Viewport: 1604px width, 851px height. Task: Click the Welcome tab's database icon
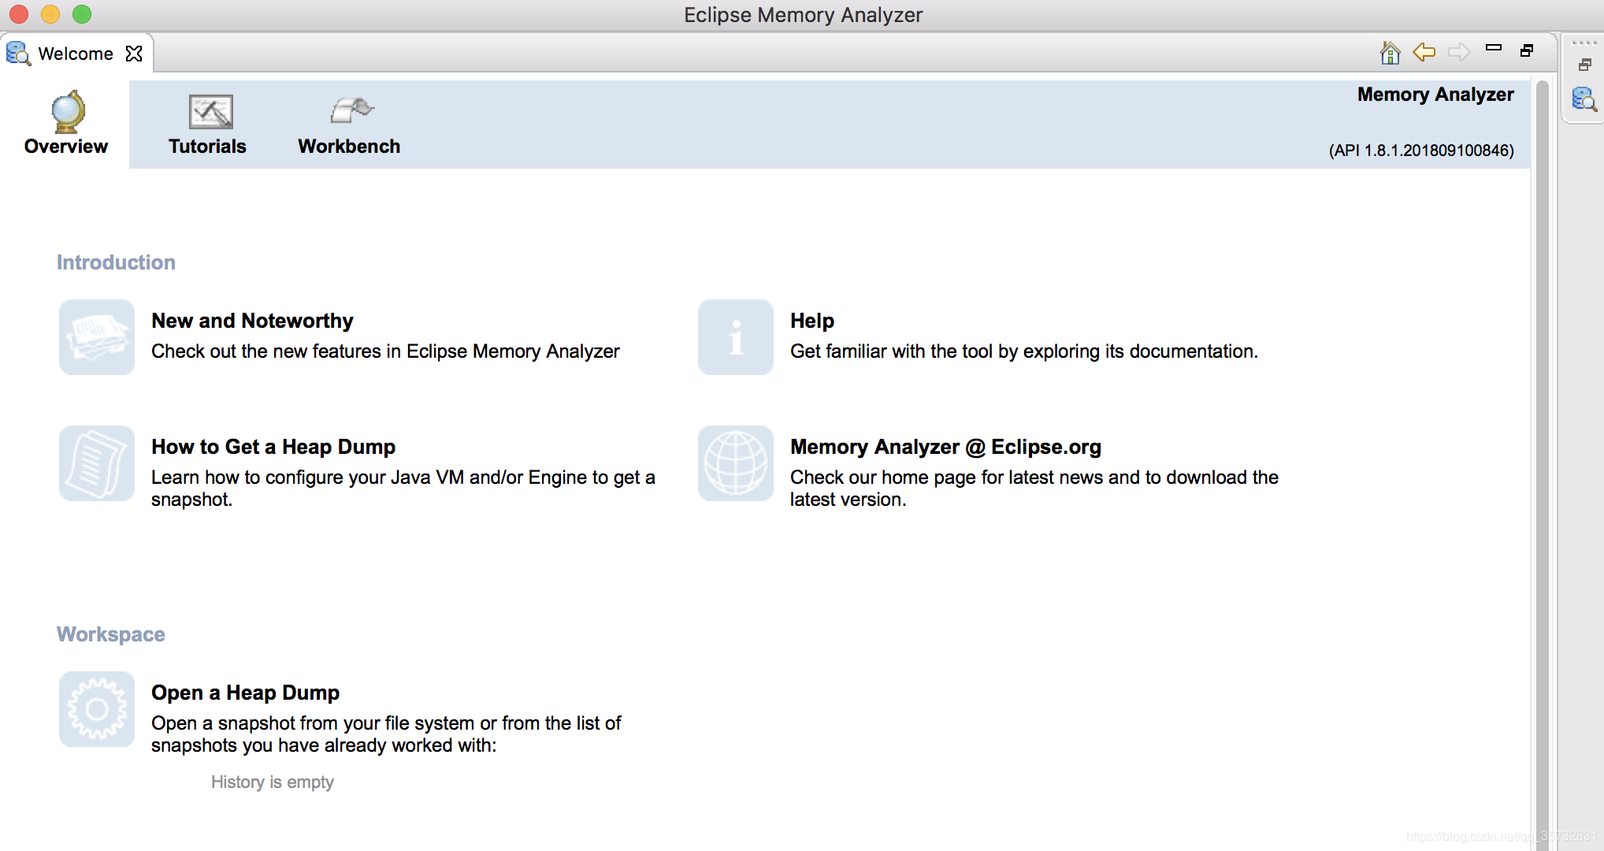pos(18,54)
